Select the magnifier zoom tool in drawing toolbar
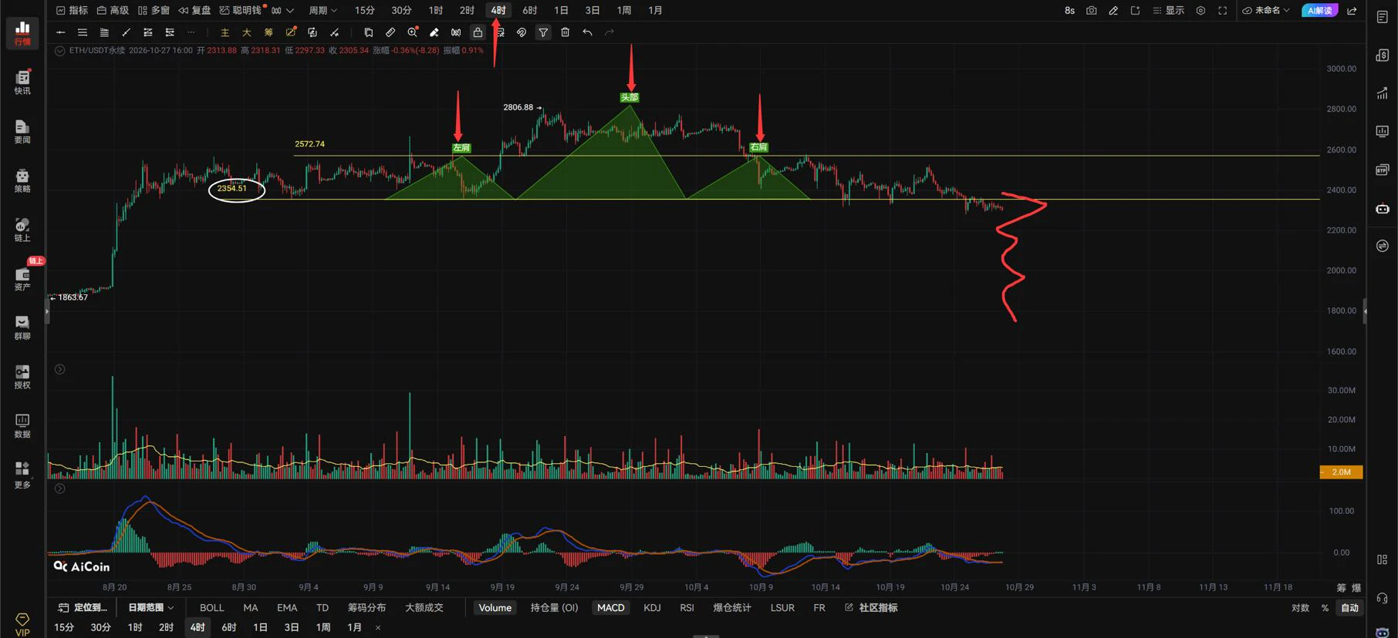 (412, 32)
